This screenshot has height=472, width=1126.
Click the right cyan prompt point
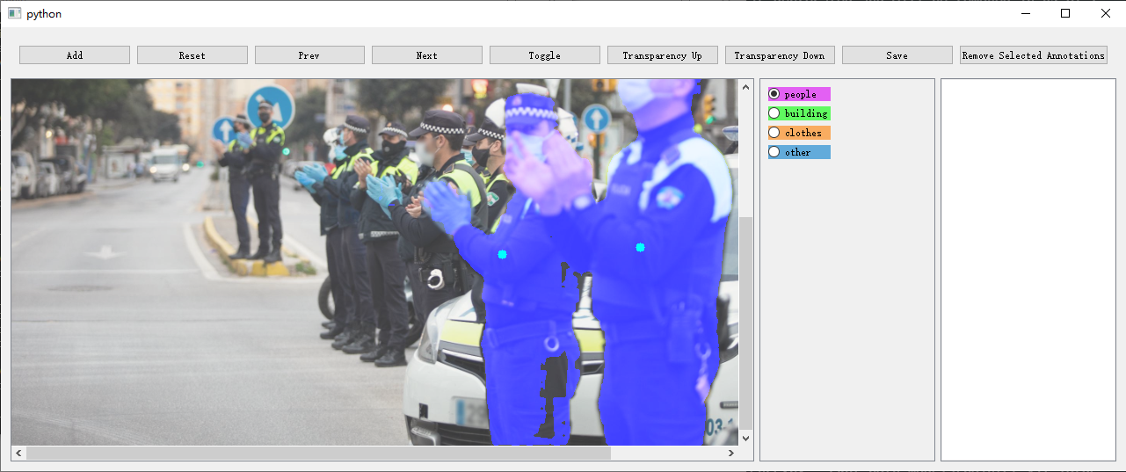pyautogui.click(x=640, y=248)
